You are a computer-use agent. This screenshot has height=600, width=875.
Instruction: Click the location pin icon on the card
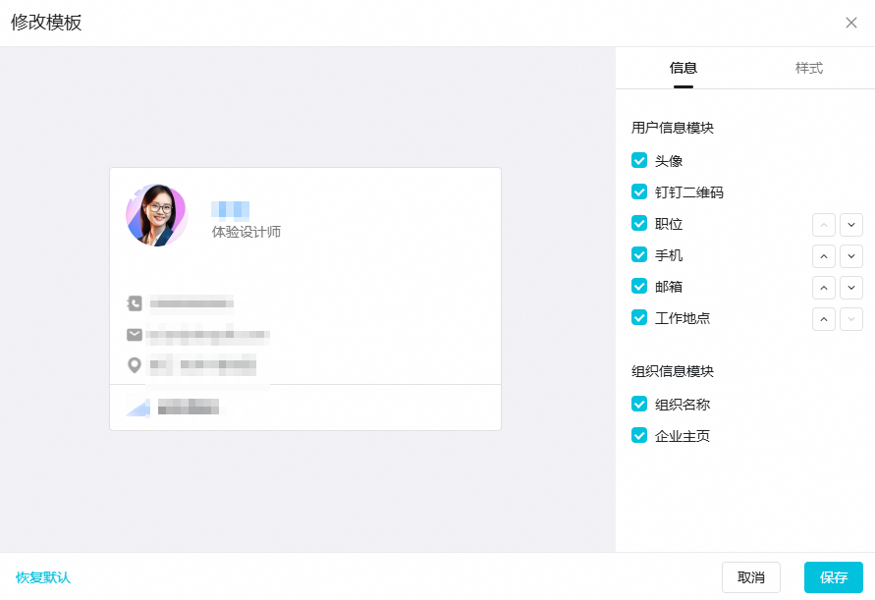[x=135, y=365]
